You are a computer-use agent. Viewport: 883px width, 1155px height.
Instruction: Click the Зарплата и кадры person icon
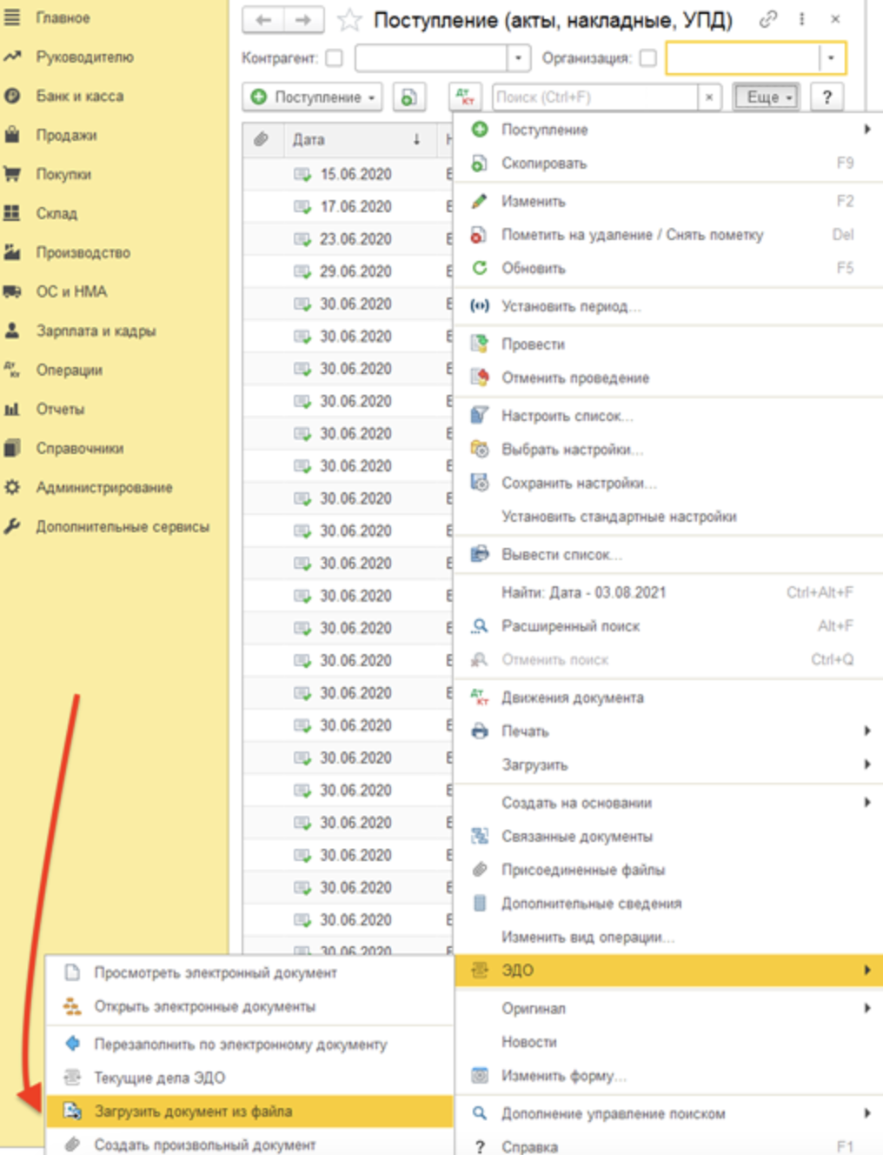pyautogui.click(x=12, y=330)
